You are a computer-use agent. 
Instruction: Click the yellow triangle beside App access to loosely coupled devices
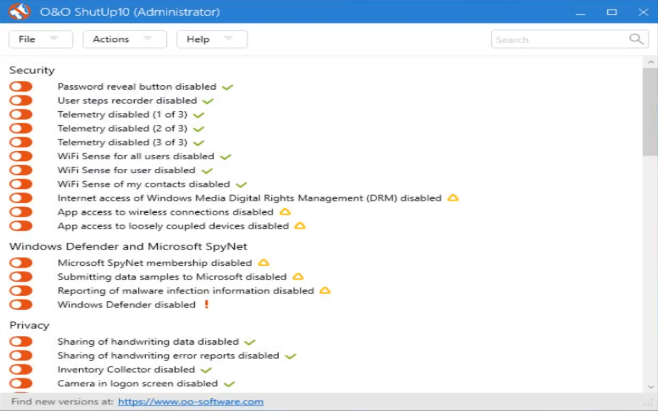300,226
